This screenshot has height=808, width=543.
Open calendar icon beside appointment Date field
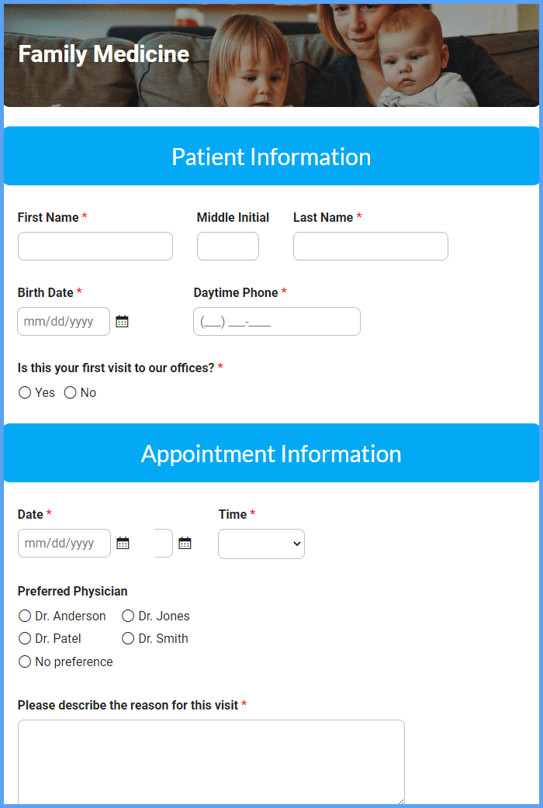click(x=123, y=543)
